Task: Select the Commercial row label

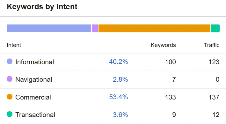Action: tap(33, 97)
